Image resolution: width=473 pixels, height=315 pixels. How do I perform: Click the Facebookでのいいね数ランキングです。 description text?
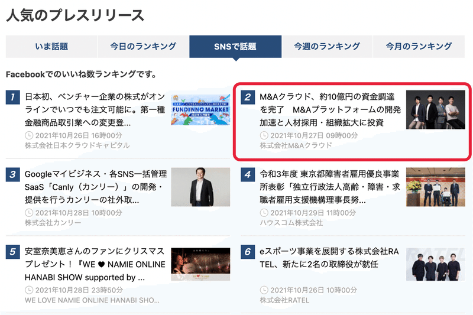tap(82, 74)
